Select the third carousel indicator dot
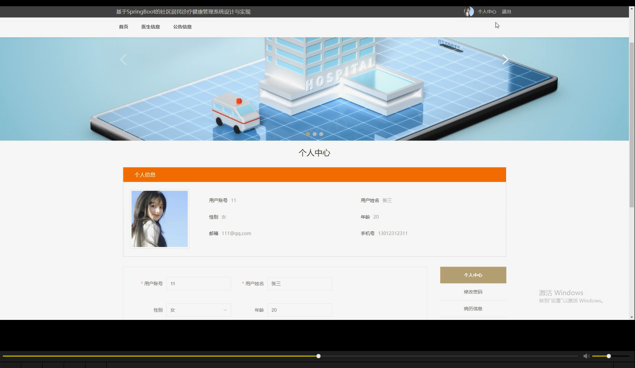The width and height of the screenshot is (635, 368). [x=321, y=134]
